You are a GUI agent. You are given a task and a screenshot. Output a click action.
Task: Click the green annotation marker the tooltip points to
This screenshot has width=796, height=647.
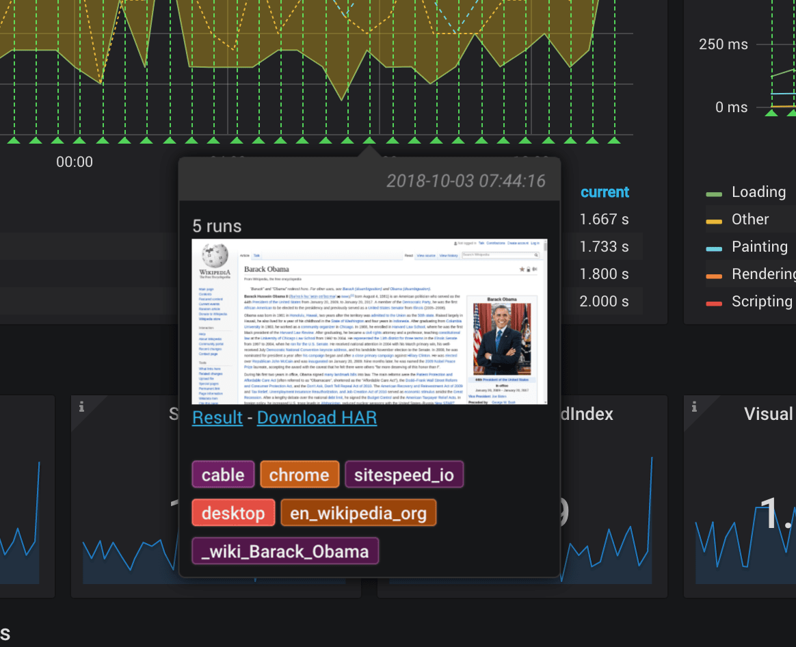369,140
